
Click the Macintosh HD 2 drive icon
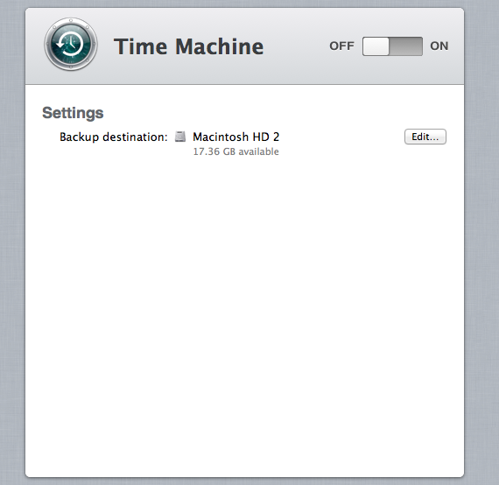click(x=180, y=137)
